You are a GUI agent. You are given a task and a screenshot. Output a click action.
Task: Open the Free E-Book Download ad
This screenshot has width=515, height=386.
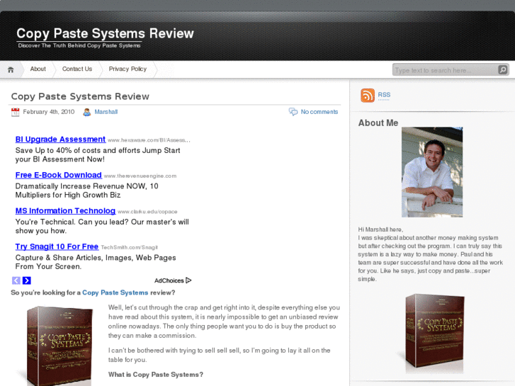click(x=59, y=175)
